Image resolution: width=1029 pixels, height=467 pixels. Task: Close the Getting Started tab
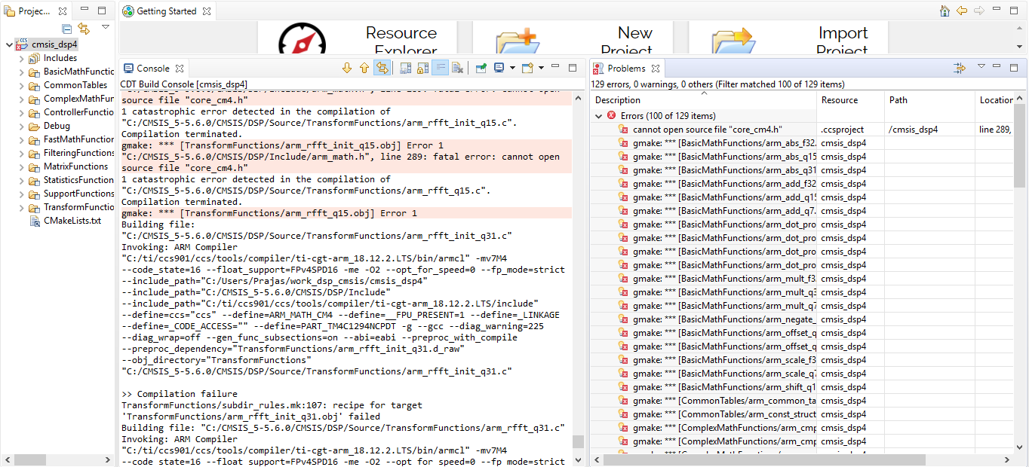[207, 11]
